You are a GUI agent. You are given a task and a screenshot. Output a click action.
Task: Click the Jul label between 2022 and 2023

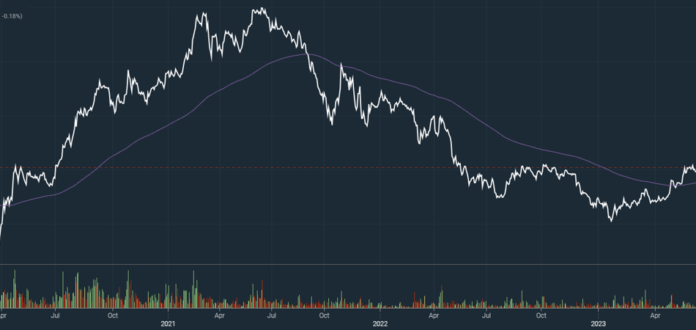[486, 316]
